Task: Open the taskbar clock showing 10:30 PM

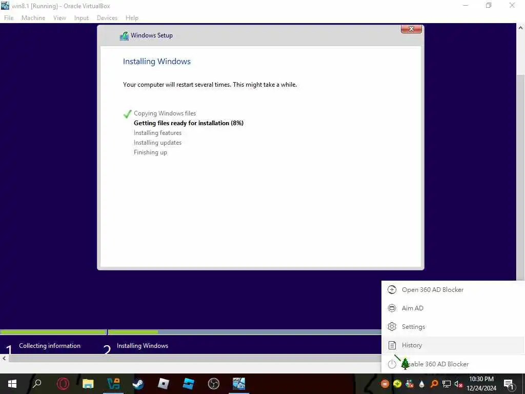Action: pos(481,384)
